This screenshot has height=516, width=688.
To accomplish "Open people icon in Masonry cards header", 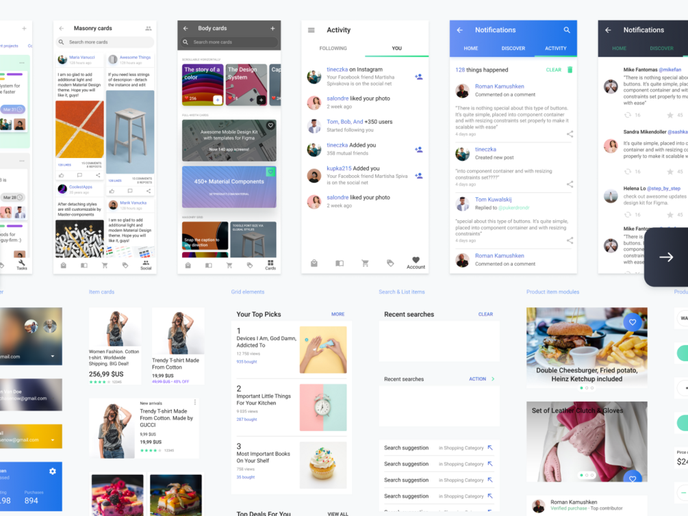I will 149,28.
